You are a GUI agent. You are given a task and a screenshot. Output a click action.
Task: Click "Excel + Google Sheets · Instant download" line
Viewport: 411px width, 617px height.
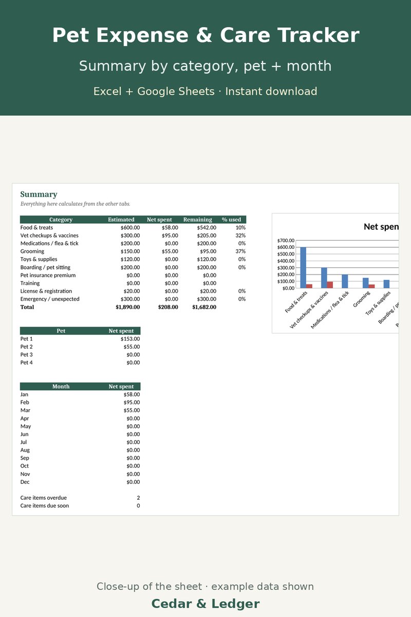[206, 92]
